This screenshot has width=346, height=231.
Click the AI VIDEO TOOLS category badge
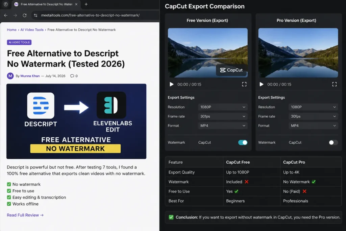click(x=19, y=42)
